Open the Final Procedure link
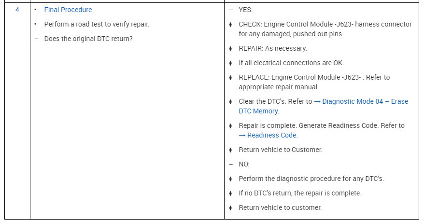Viewport: 424px width, 221px height. [68, 10]
